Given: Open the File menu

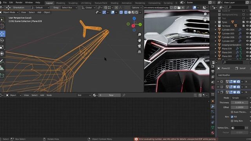Looking at the screenshot, I should (5, 3).
